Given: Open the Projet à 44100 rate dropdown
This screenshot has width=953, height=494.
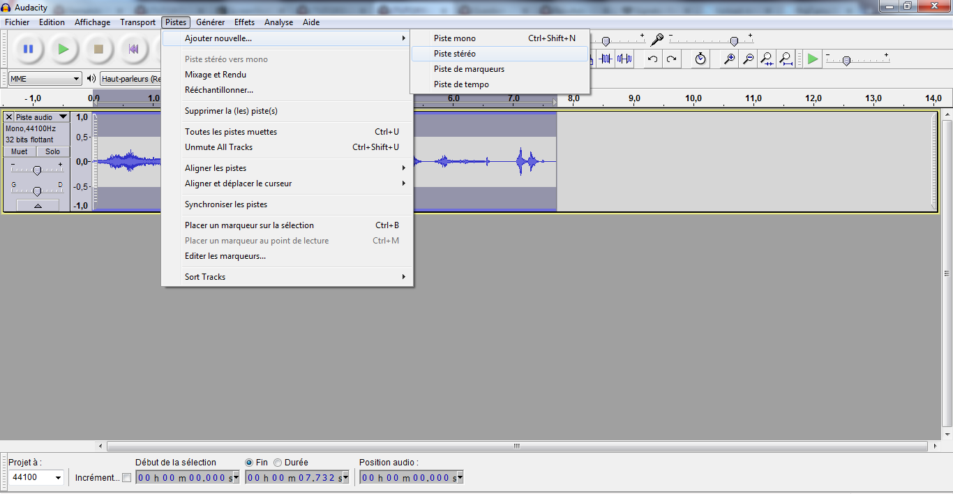Looking at the screenshot, I should click(x=37, y=478).
